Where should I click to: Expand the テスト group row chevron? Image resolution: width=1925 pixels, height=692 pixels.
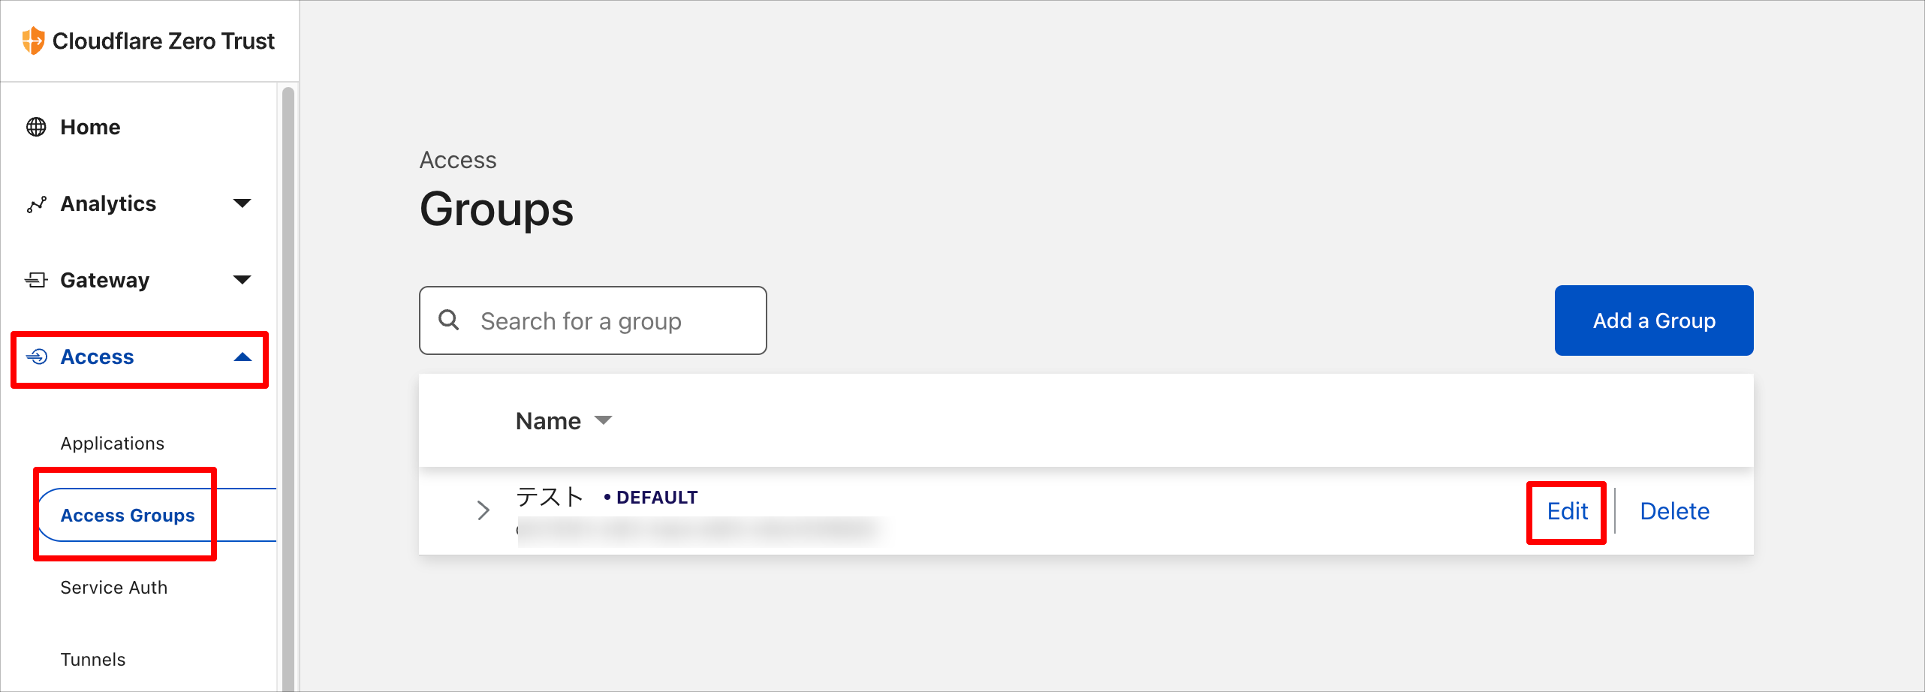click(x=484, y=510)
